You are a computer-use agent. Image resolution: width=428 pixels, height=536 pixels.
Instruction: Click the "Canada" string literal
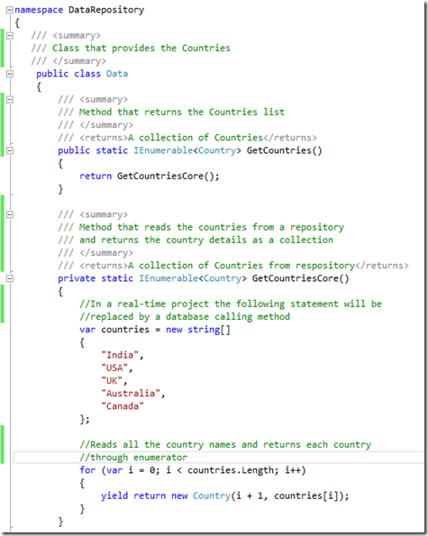tap(123, 406)
